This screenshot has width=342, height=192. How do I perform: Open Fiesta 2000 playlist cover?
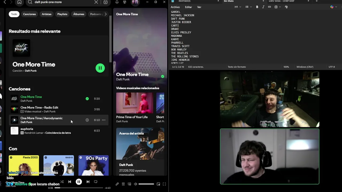(24, 165)
